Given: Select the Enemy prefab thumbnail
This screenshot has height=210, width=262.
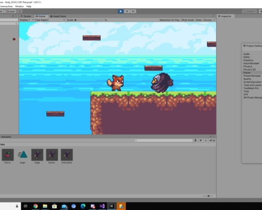Looking at the screenshot, I should (52, 155).
